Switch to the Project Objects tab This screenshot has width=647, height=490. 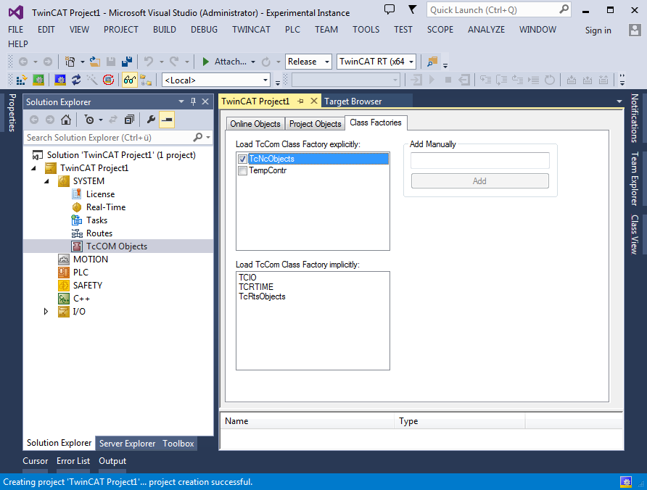(x=316, y=124)
